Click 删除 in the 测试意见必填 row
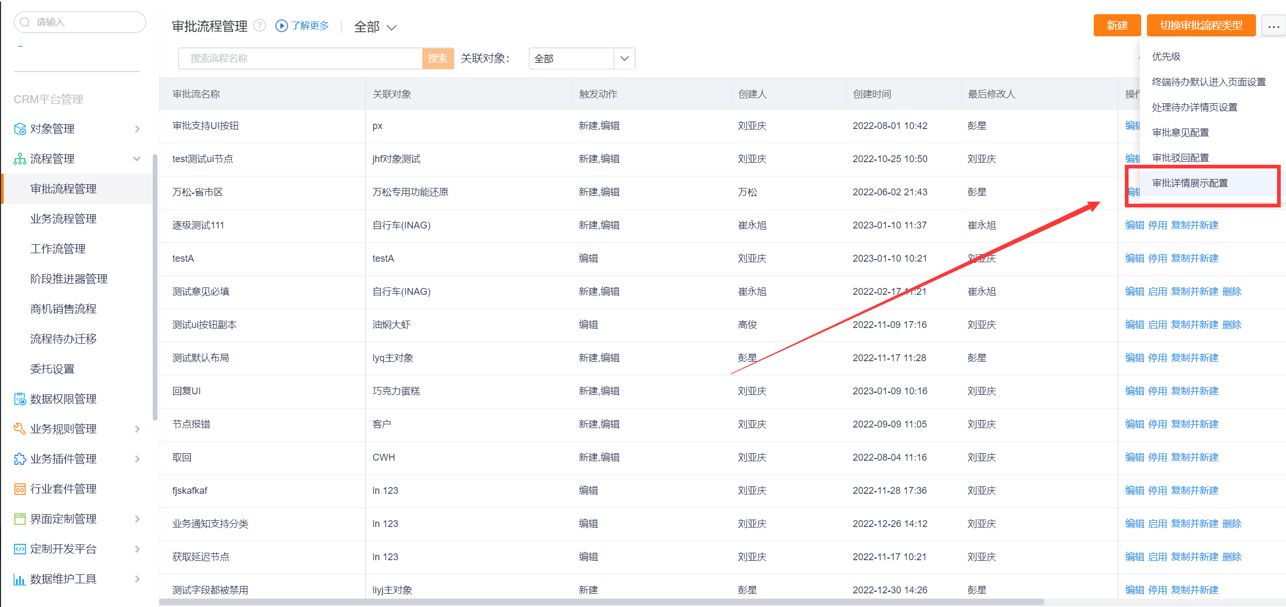Screen dimensions: 1286x607 [1232, 292]
